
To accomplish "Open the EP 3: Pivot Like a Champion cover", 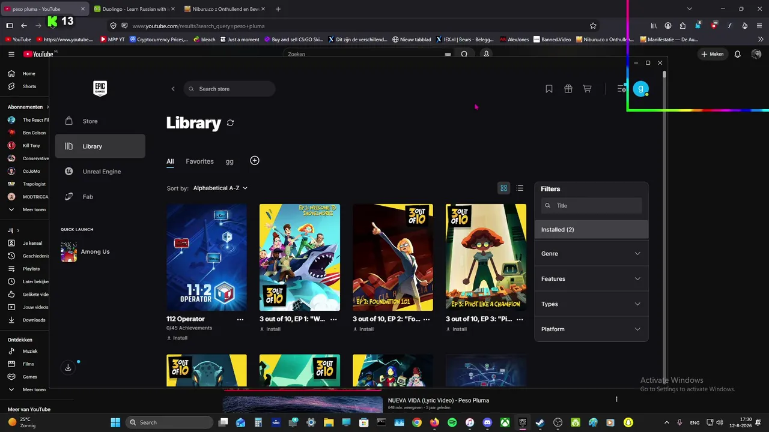I will [x=486, y=257].
